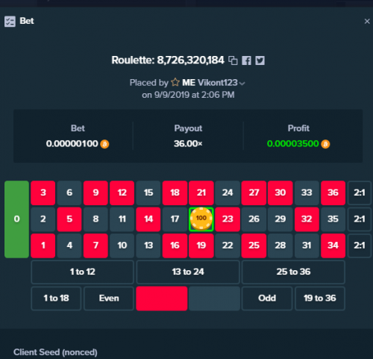
Task: Share bet on Twitter
Action: point(260,60)
